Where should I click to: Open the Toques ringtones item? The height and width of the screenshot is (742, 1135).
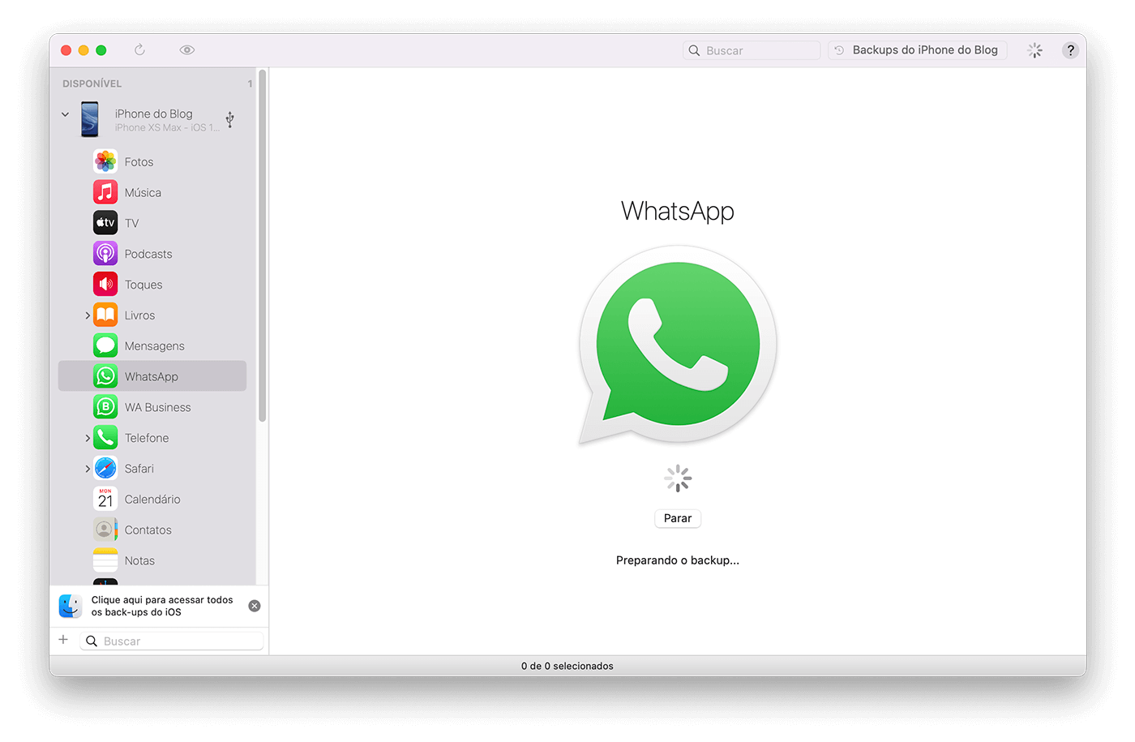pyautogui.click(x=152, y=285)
